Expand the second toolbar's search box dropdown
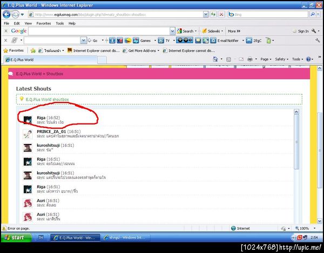Image resolution: width=324 pixels, height=253 pixels. (83, 40)
